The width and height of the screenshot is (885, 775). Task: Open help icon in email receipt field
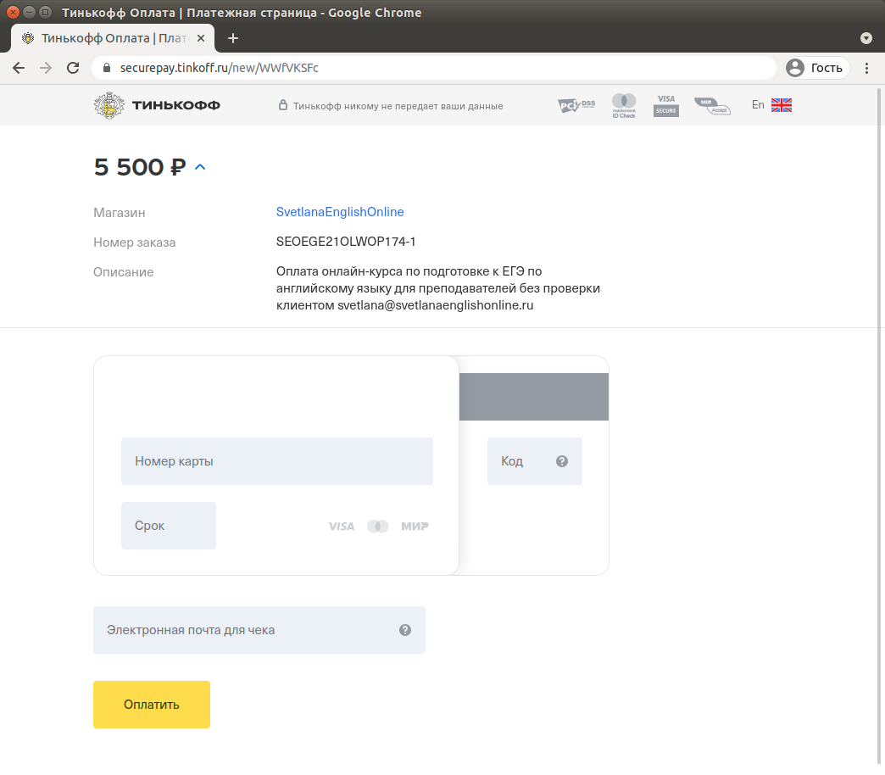pos(404,630)
